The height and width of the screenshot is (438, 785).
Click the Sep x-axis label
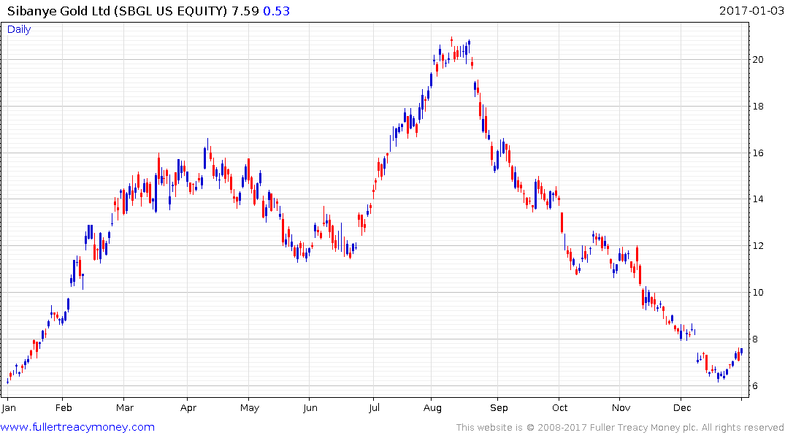(499, 408)
